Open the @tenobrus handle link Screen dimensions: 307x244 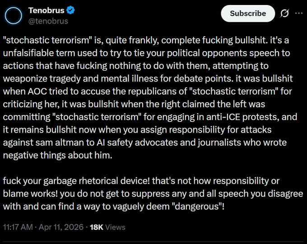pos(48,21)
